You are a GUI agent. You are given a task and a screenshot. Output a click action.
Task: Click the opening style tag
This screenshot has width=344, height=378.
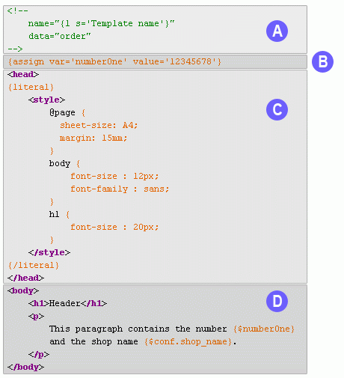46,100
